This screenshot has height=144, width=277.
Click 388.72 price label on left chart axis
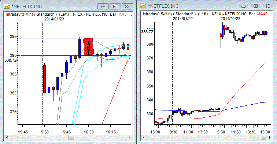click(10, 60)
